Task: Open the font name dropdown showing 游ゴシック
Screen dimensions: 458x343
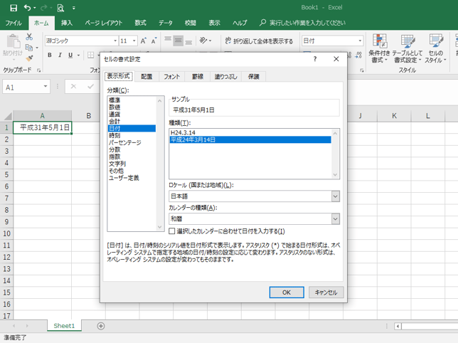Action: (112, 41)
